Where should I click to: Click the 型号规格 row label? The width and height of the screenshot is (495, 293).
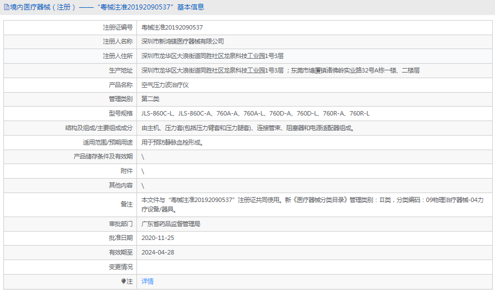click(x=121, y=113)
